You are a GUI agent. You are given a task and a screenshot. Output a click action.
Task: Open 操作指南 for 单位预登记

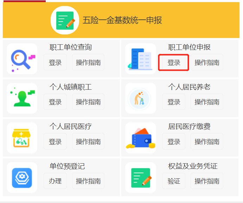[88, 181]
